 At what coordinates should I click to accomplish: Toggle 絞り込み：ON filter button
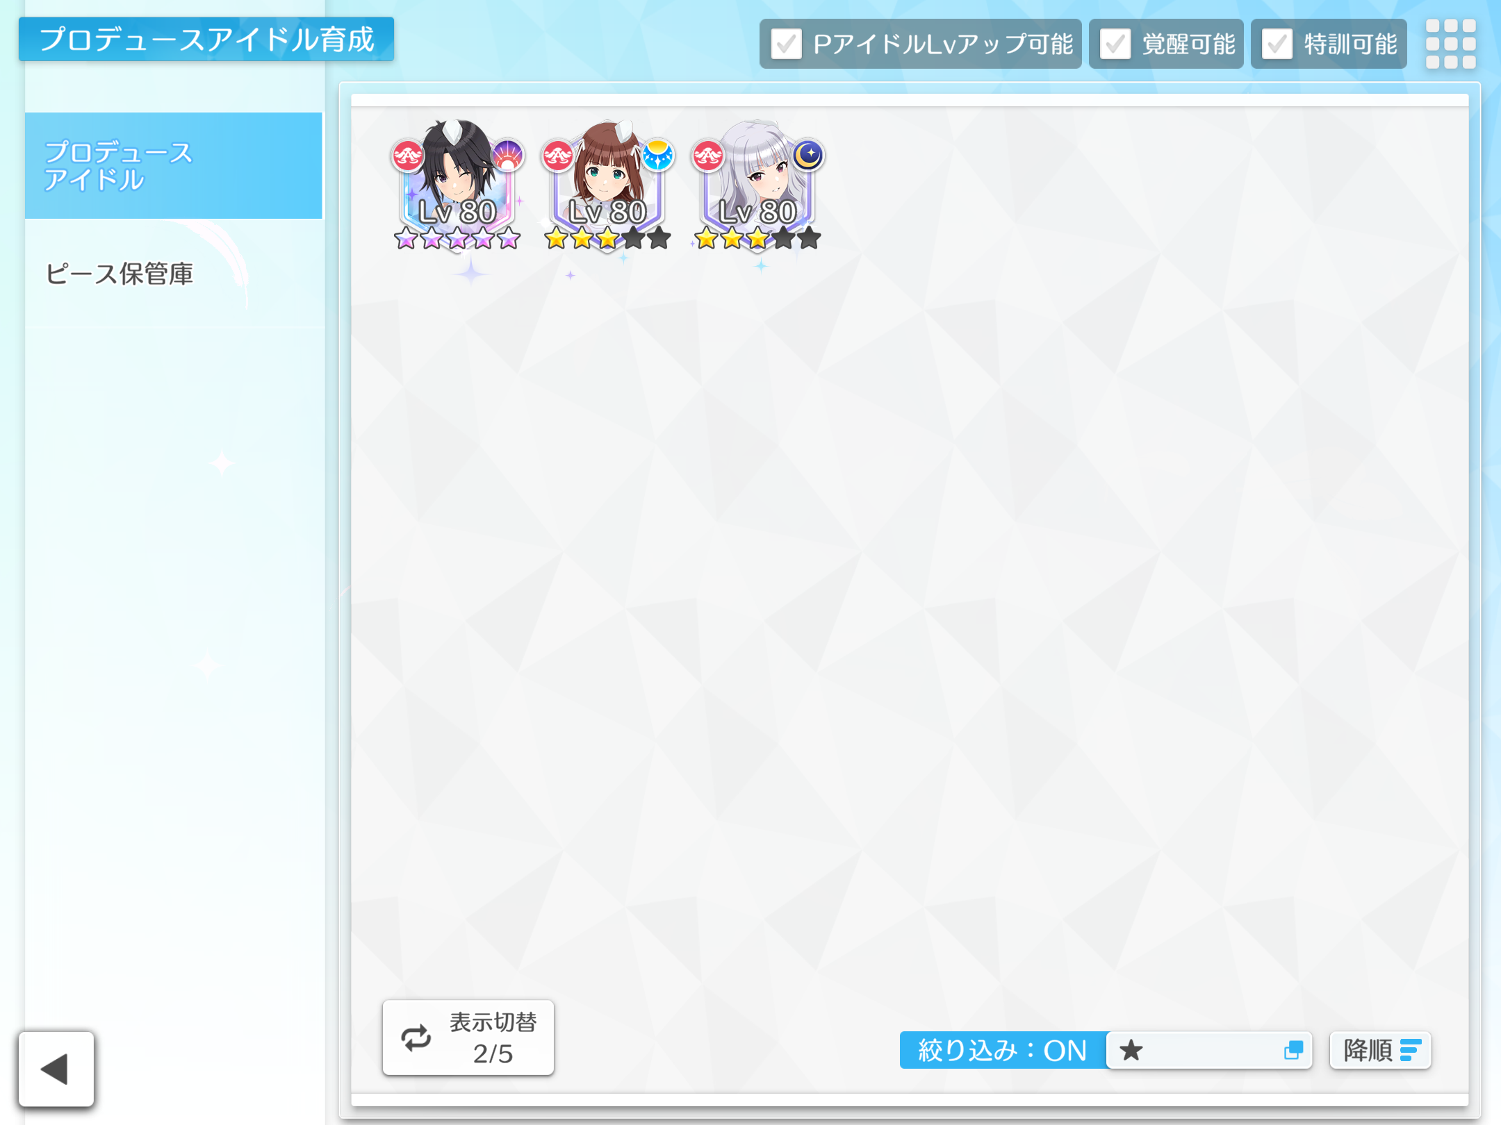point(1003,1050)
